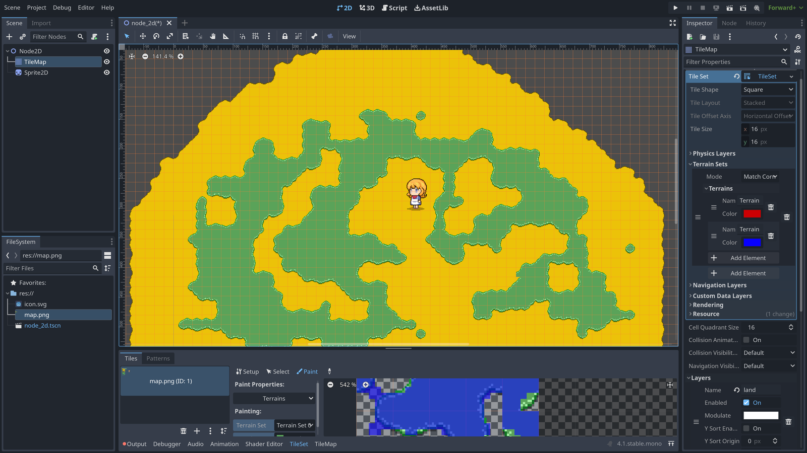Open the red terrain color picker

point(752,214)
